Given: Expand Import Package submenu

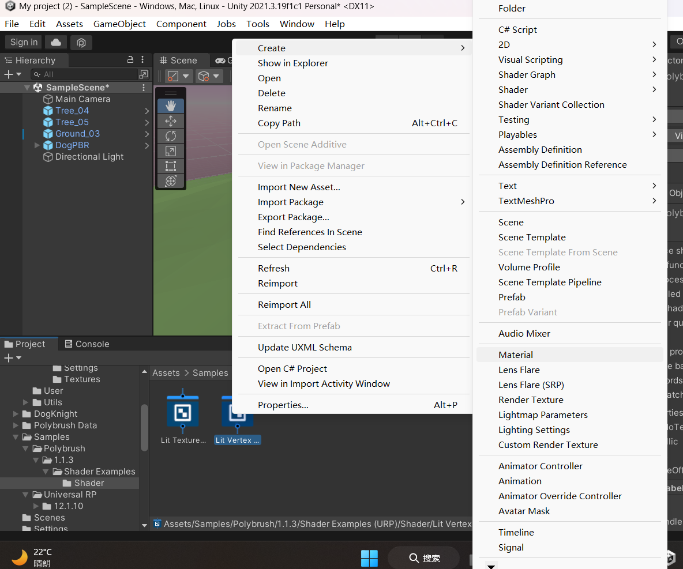Looking at the screenshot, I should click(x=354, y=202).
